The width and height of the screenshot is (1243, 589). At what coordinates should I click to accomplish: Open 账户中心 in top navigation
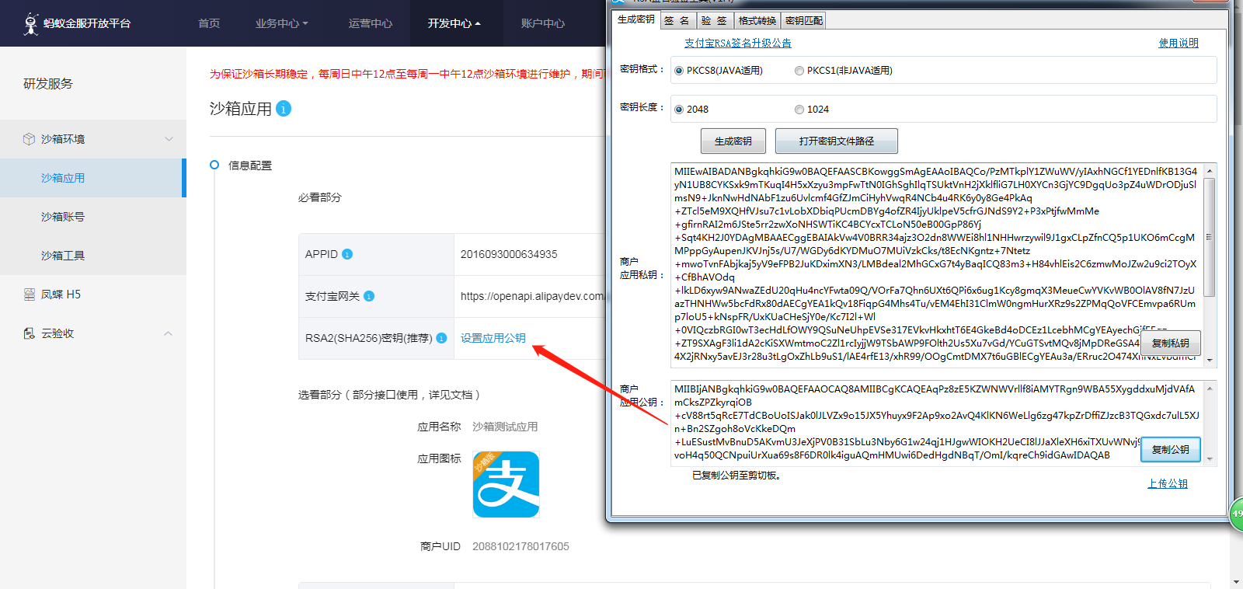[x=543, y=23]
